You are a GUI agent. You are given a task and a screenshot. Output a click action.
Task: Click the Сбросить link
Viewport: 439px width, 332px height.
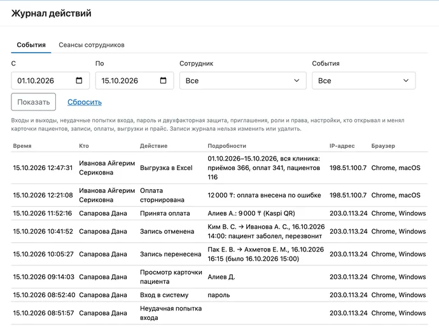[x=85, y=102]
